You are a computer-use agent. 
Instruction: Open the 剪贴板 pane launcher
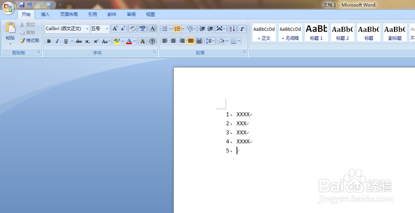[39, 52]
